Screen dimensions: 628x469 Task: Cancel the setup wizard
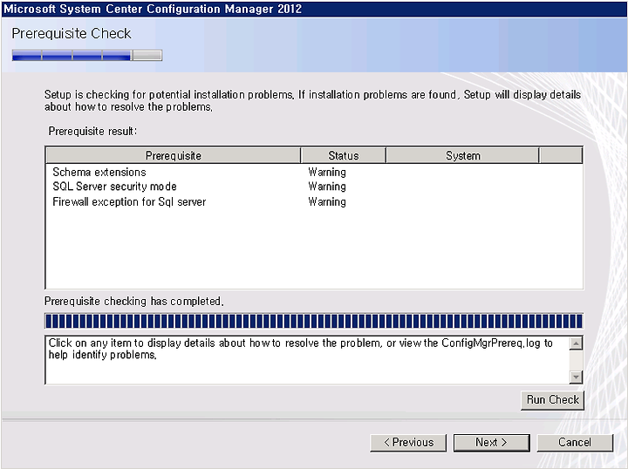[575, 443]
